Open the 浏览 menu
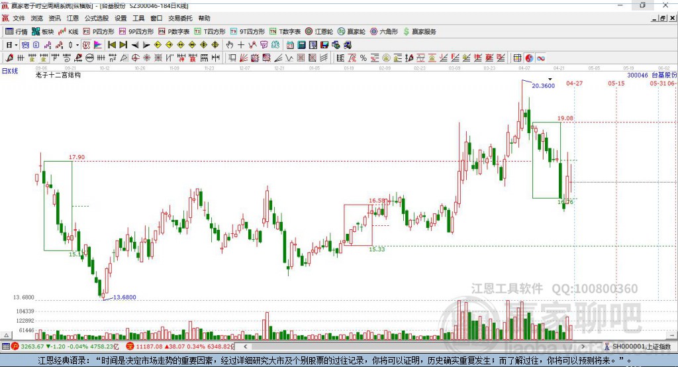 (37, 18)
